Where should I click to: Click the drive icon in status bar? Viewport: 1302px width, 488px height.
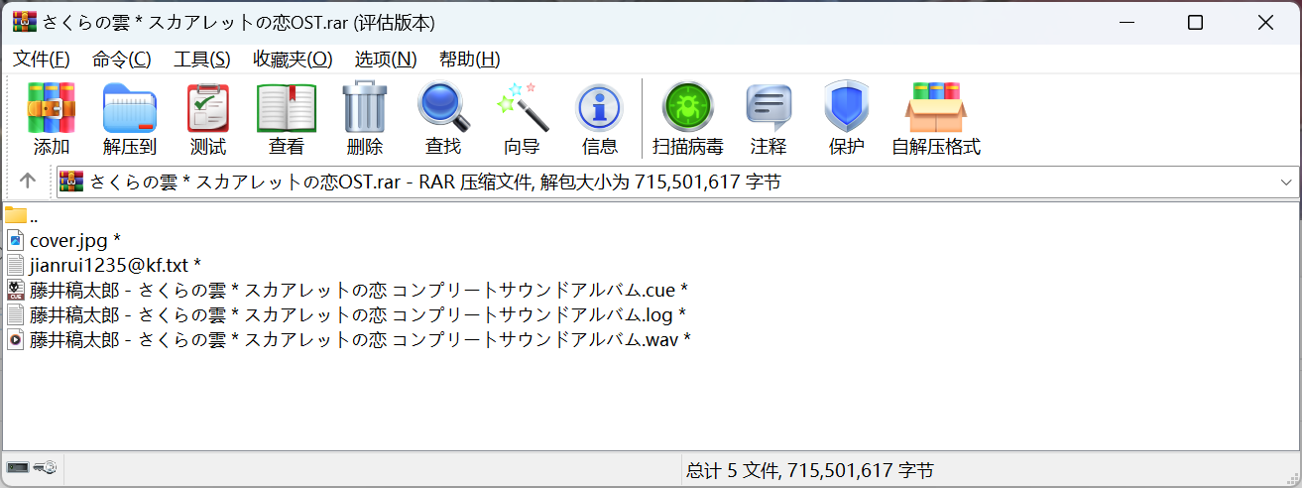(19, 468)
